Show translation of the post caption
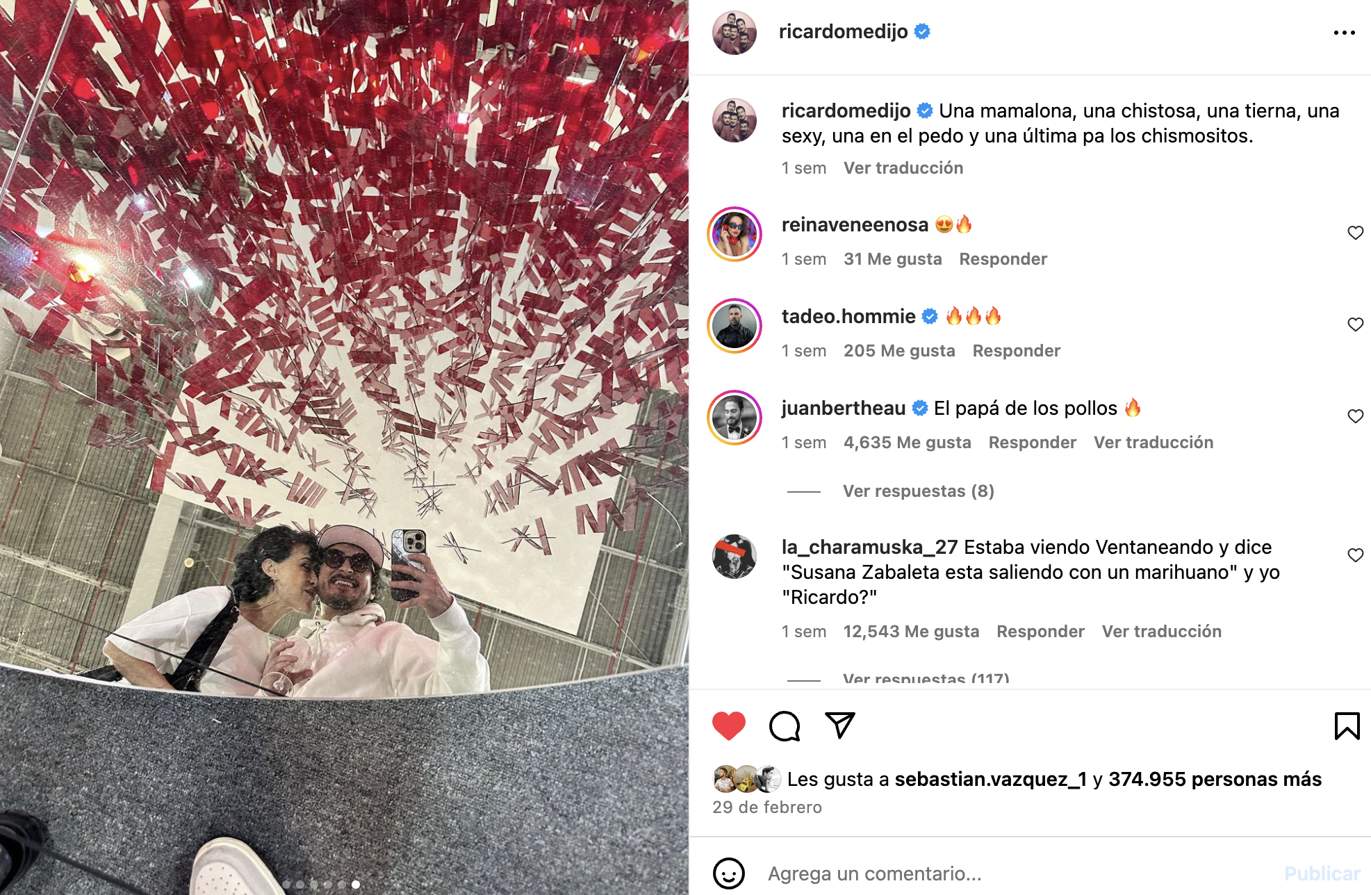Image resolution: width=1371 pixels, height=895 pixels. tap(903, 168)
